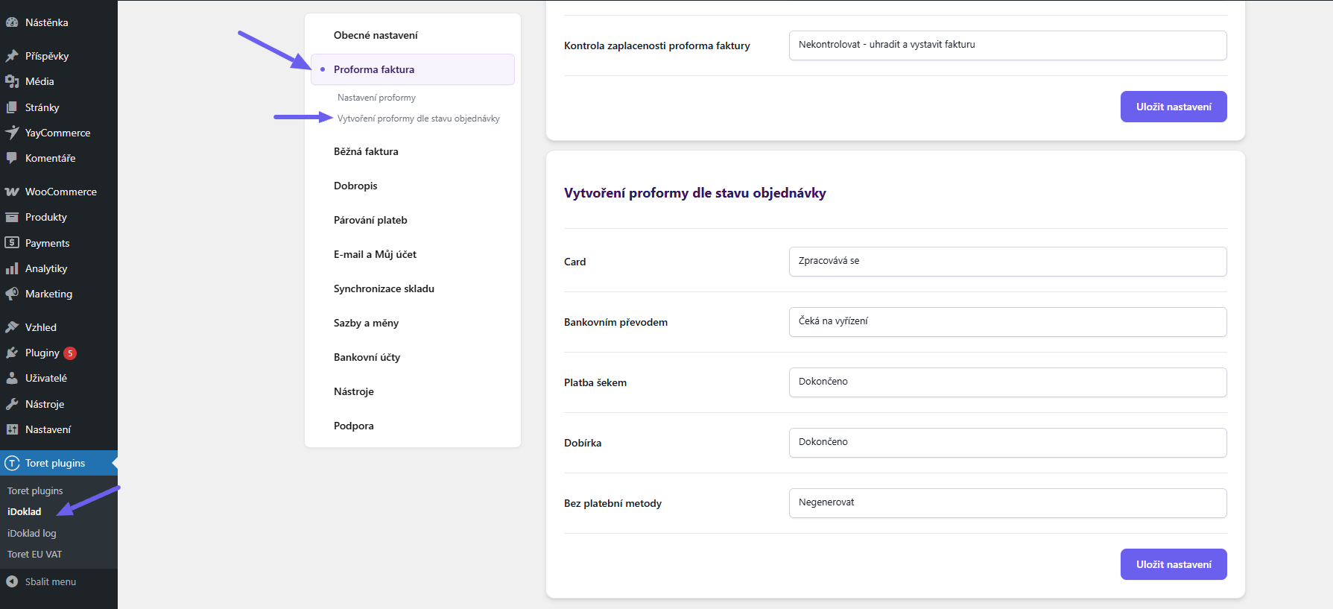Image resolution: width=1333 pixels, height=609 pixels.
Task: Open Běžná faktura settings section
Action: (366, 151)
